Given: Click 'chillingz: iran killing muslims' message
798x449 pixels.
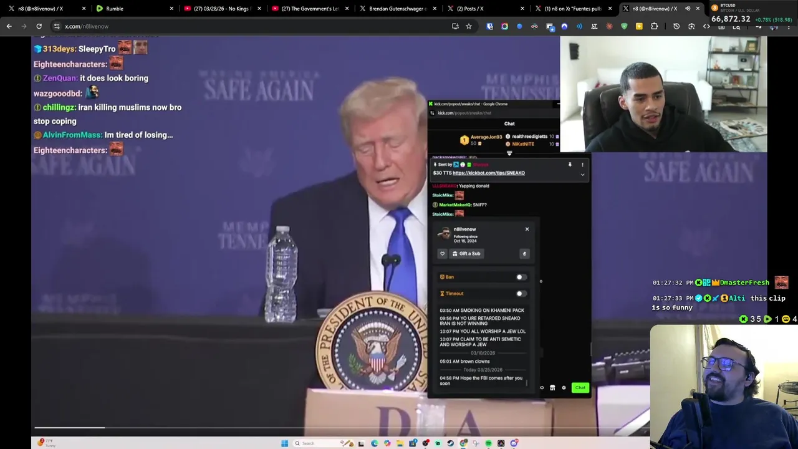Looking at the screenshot, I should click(x=108, y=114).
